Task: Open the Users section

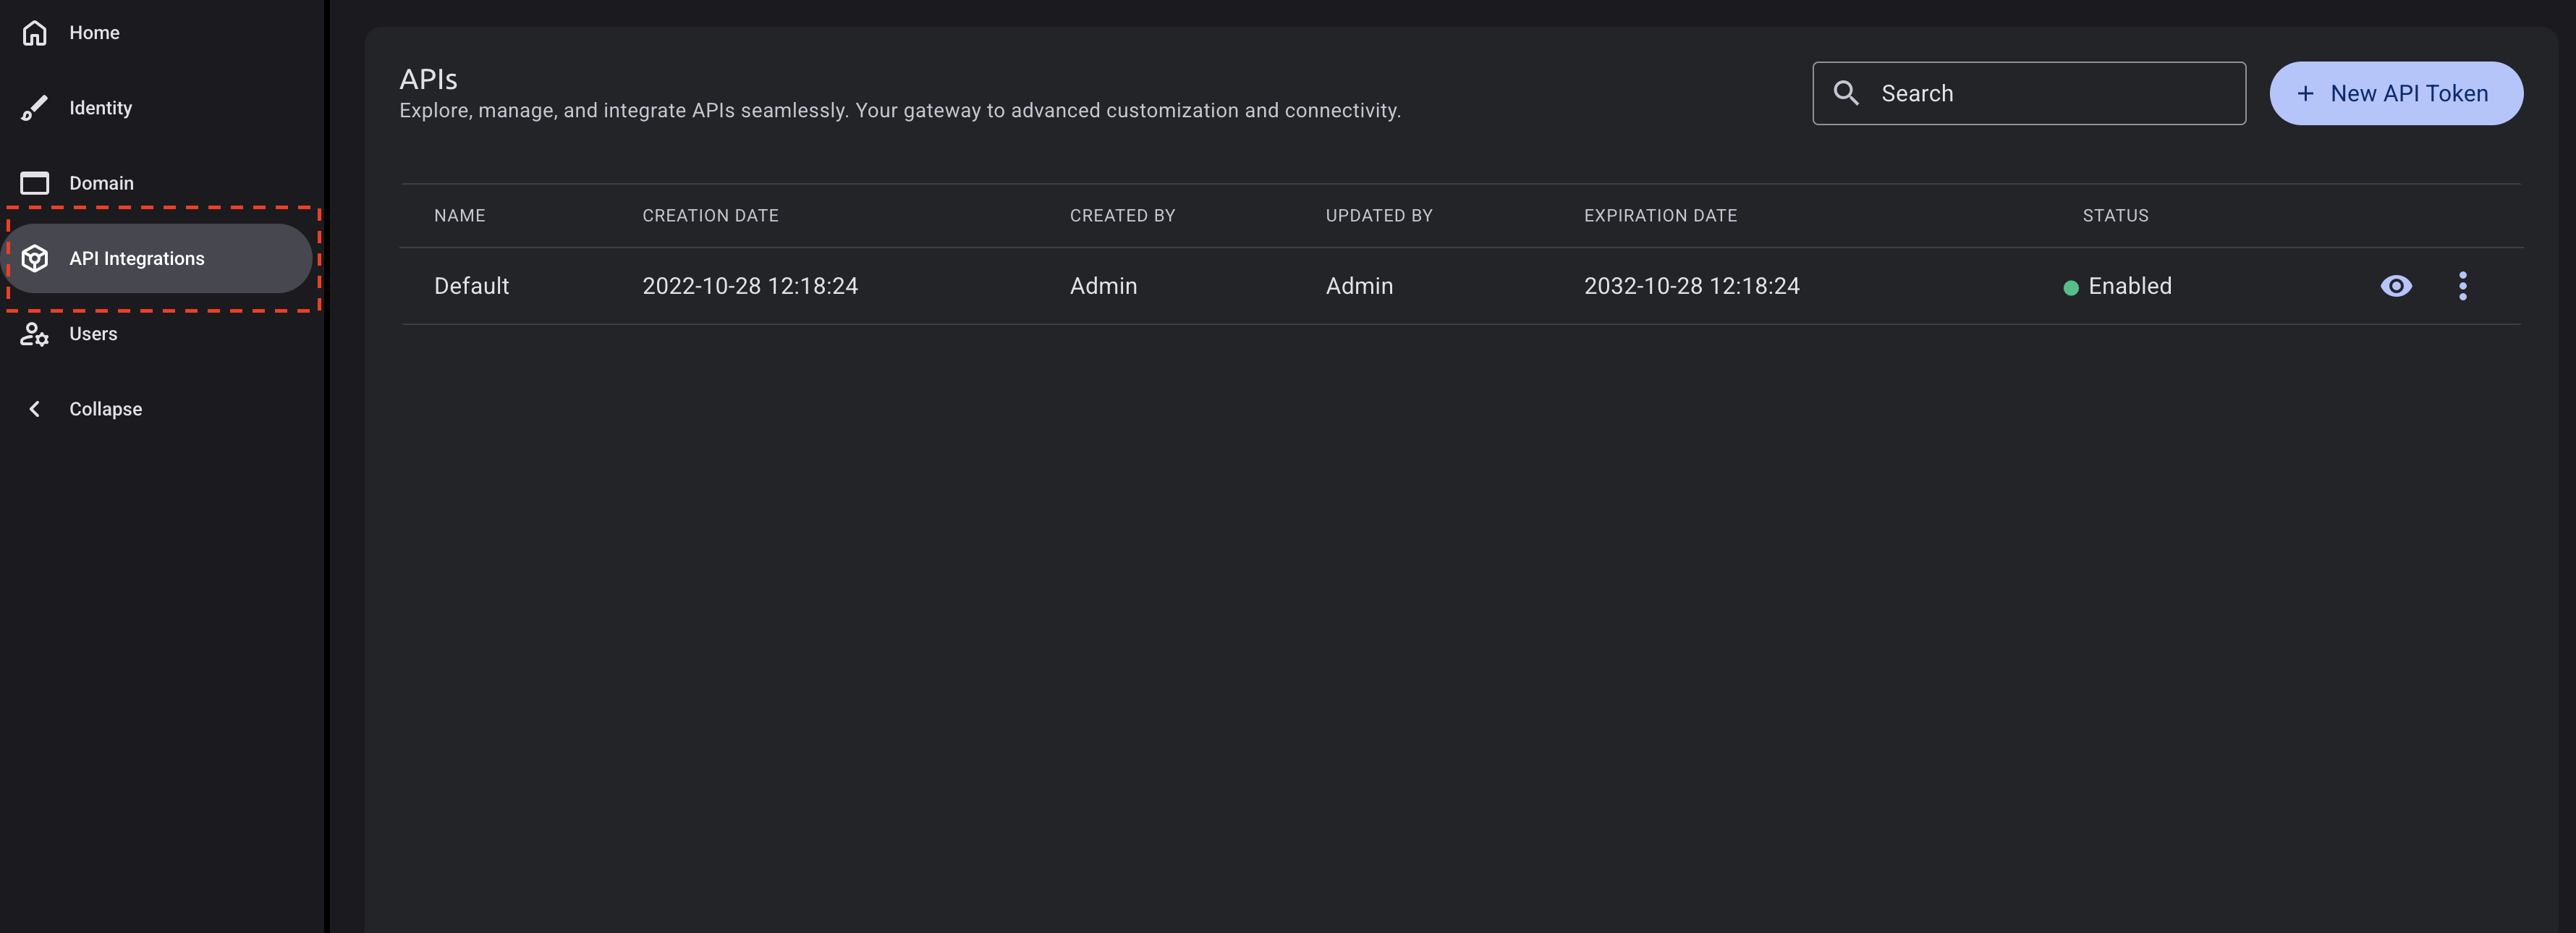Action: pyautogui.click(x=93, y=334)
